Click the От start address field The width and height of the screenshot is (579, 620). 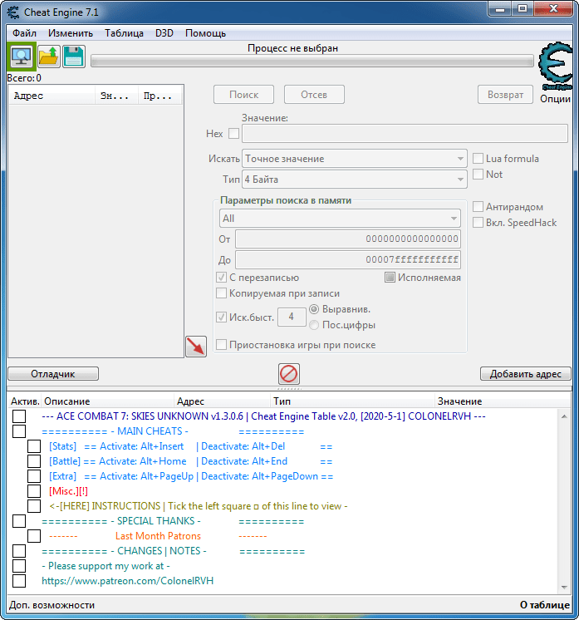[x=348, y=239]
